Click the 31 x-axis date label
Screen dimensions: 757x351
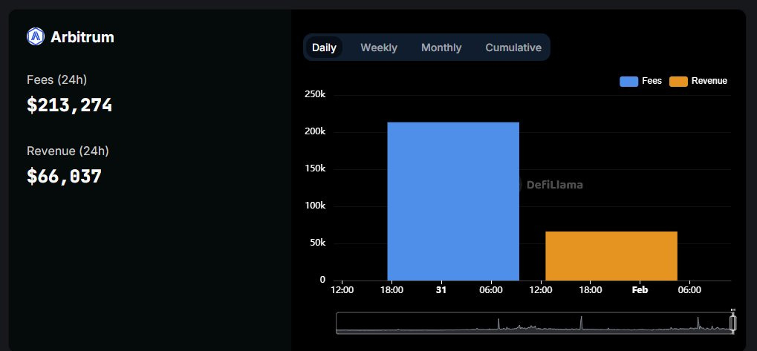[441, 290]
